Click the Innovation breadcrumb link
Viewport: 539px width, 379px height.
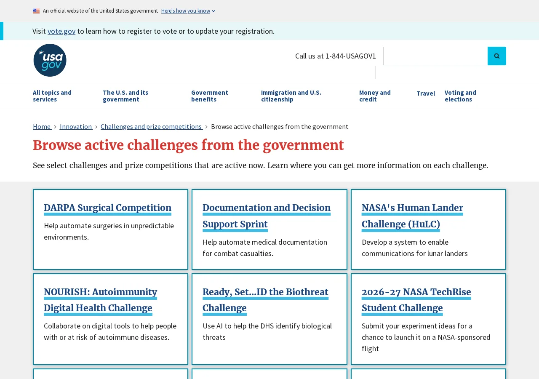click(x=76, y=126)
